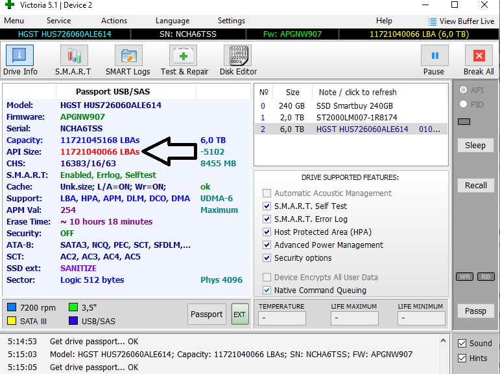The height and width of the screenshot is (374, 500).
Task: Click the small gray indicator under PIO
Action: tap(464, 122)
